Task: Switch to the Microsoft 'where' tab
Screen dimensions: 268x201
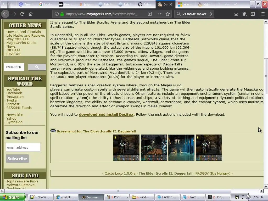Action: [x=185, y=4]
